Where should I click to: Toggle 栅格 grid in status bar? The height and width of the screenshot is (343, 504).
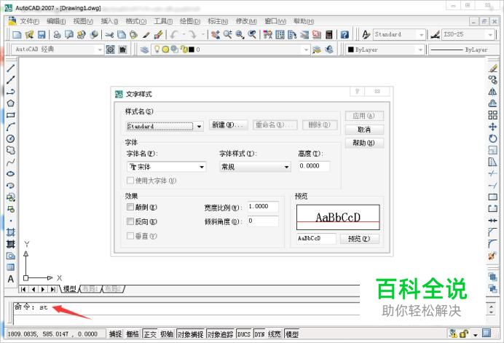[x=133, y=334]
